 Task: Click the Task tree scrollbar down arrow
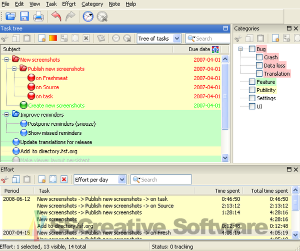coord(225,158)
